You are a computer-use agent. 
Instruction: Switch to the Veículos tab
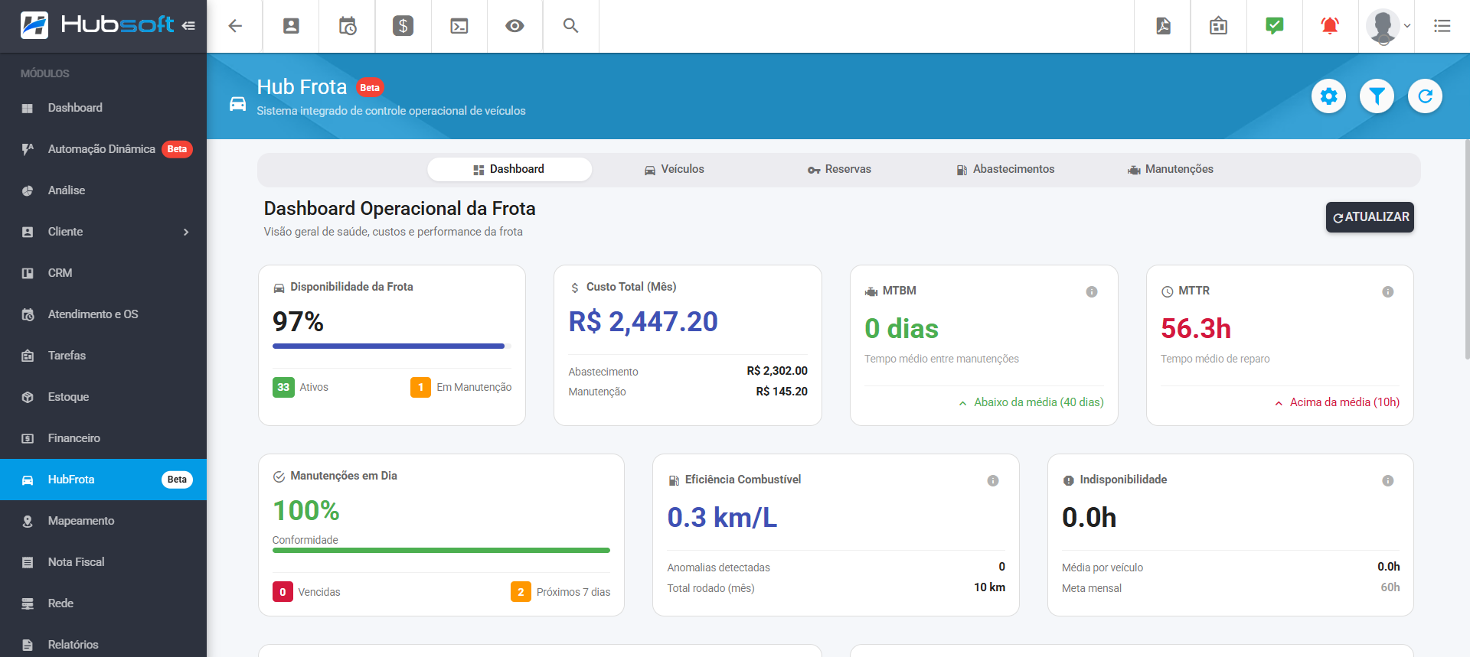point(674,169)
